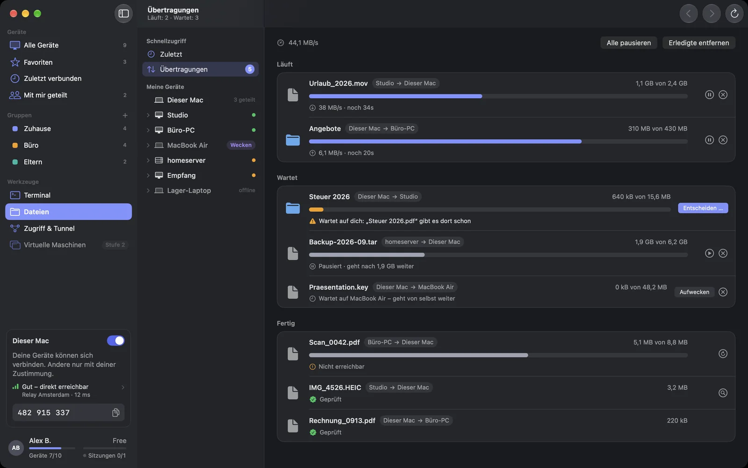Click the Backup-2026-09.tar progress bar

498,255
